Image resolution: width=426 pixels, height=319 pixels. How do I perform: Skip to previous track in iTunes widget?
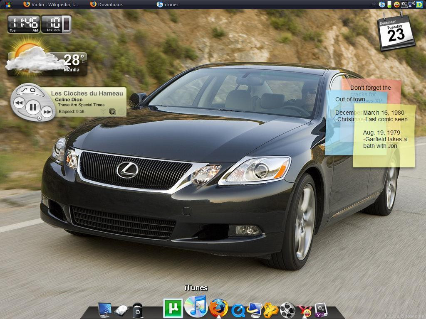[x=19, y=103]
